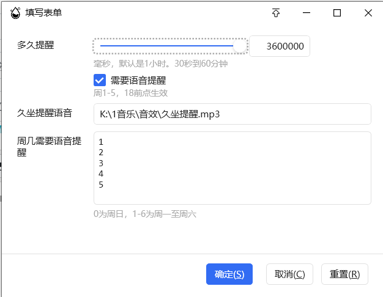Screen dimensions: 383x297
Task: Cancel with the 取消(C) button
Action: 289,274
